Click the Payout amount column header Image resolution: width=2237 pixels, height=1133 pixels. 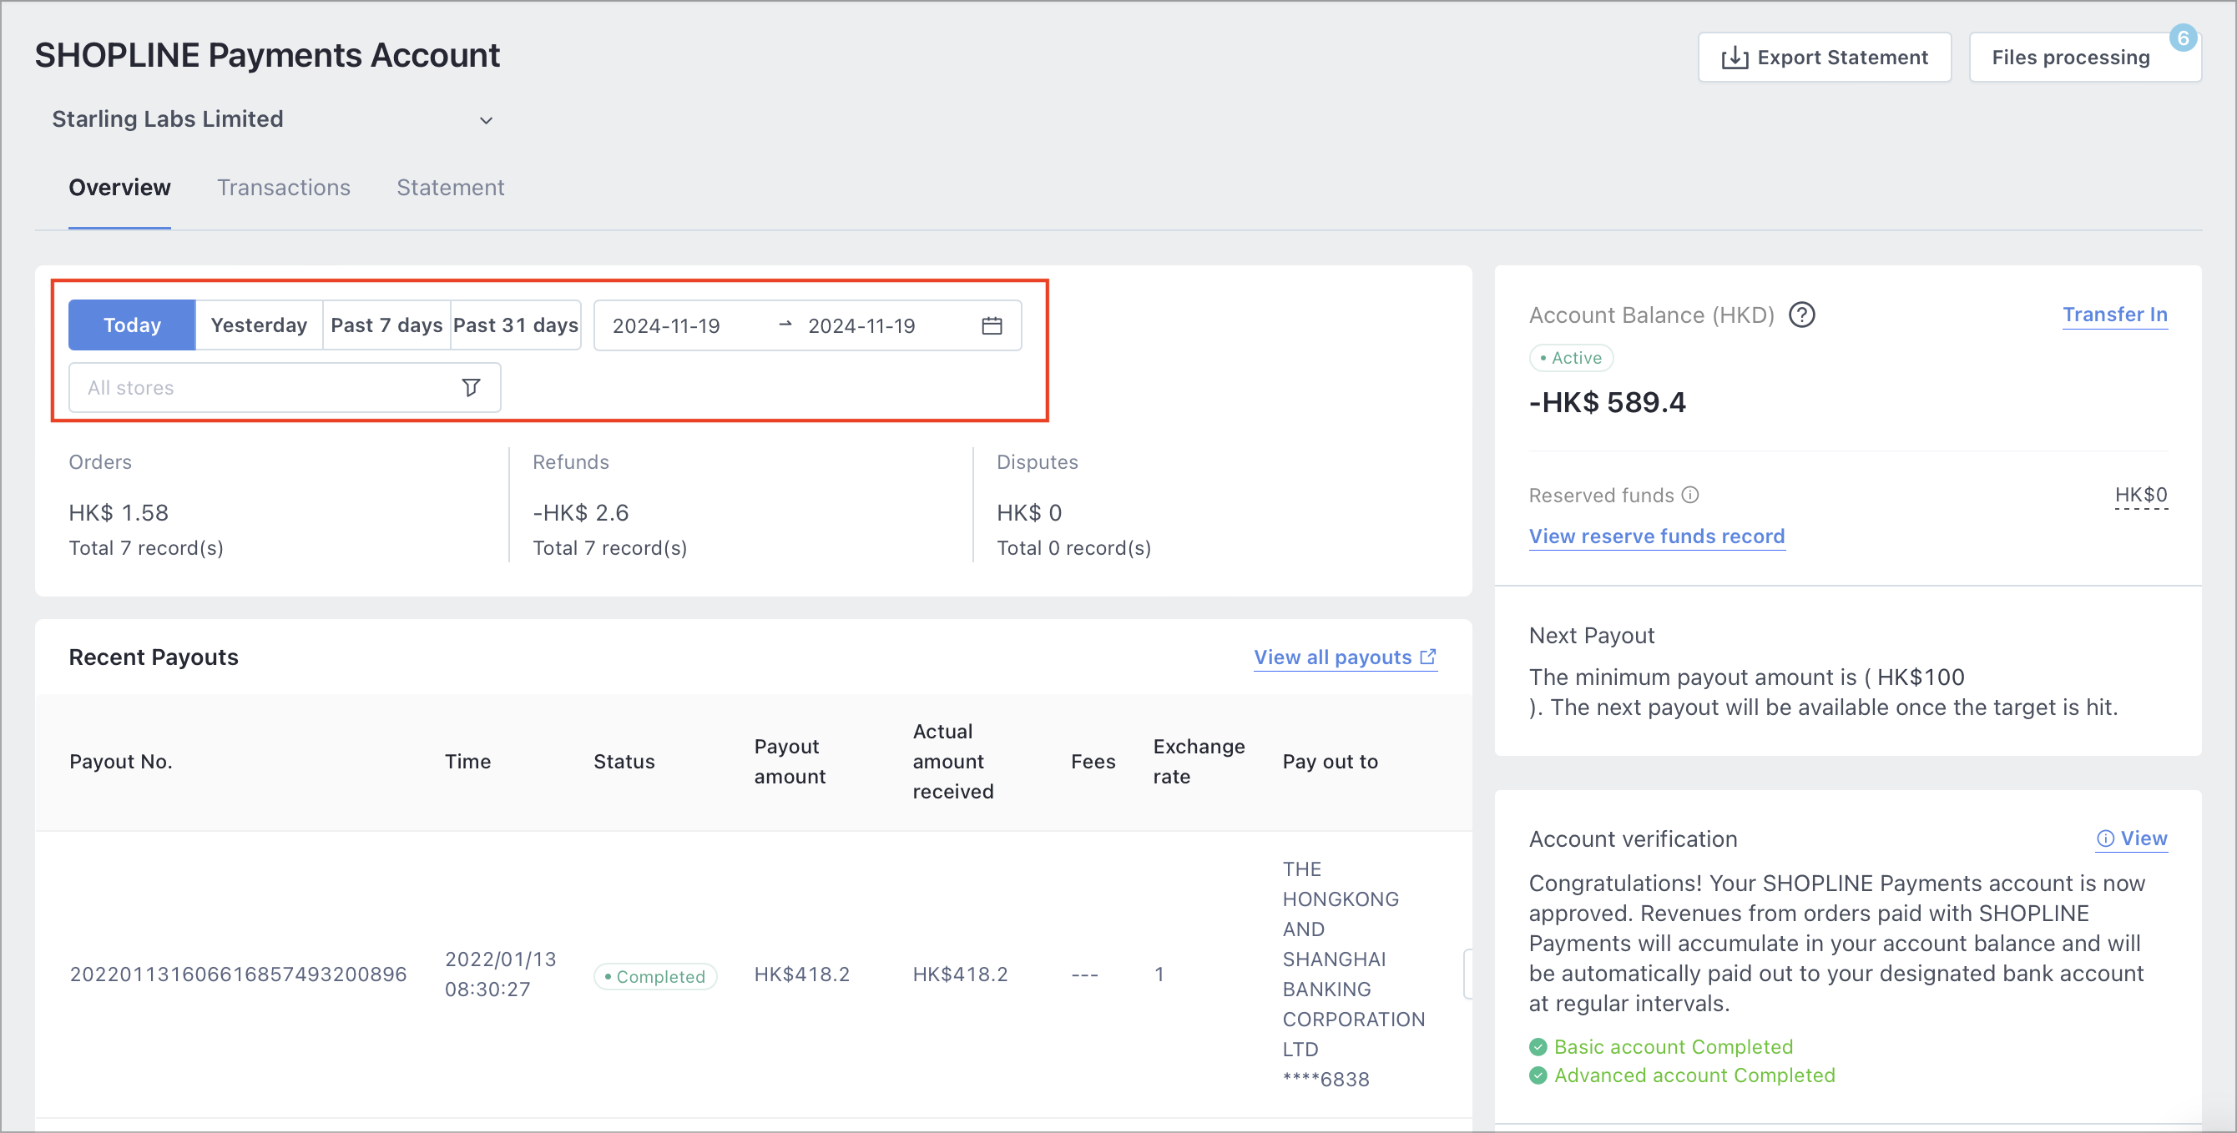(x=790, y=762)
